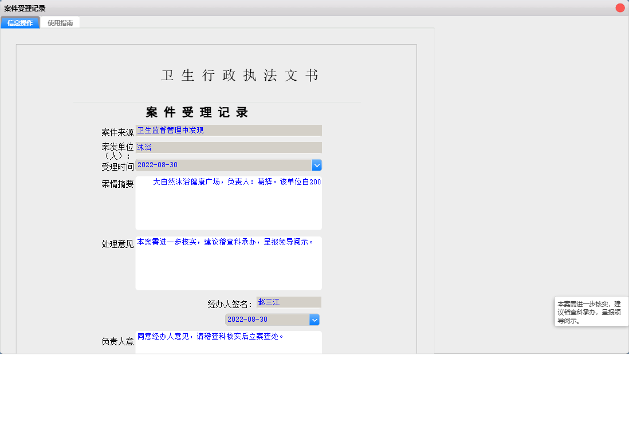The image size is (629, 422).
Task: Click the tooltip text about 稽查科承办
Action: click(x=591, y=311)
